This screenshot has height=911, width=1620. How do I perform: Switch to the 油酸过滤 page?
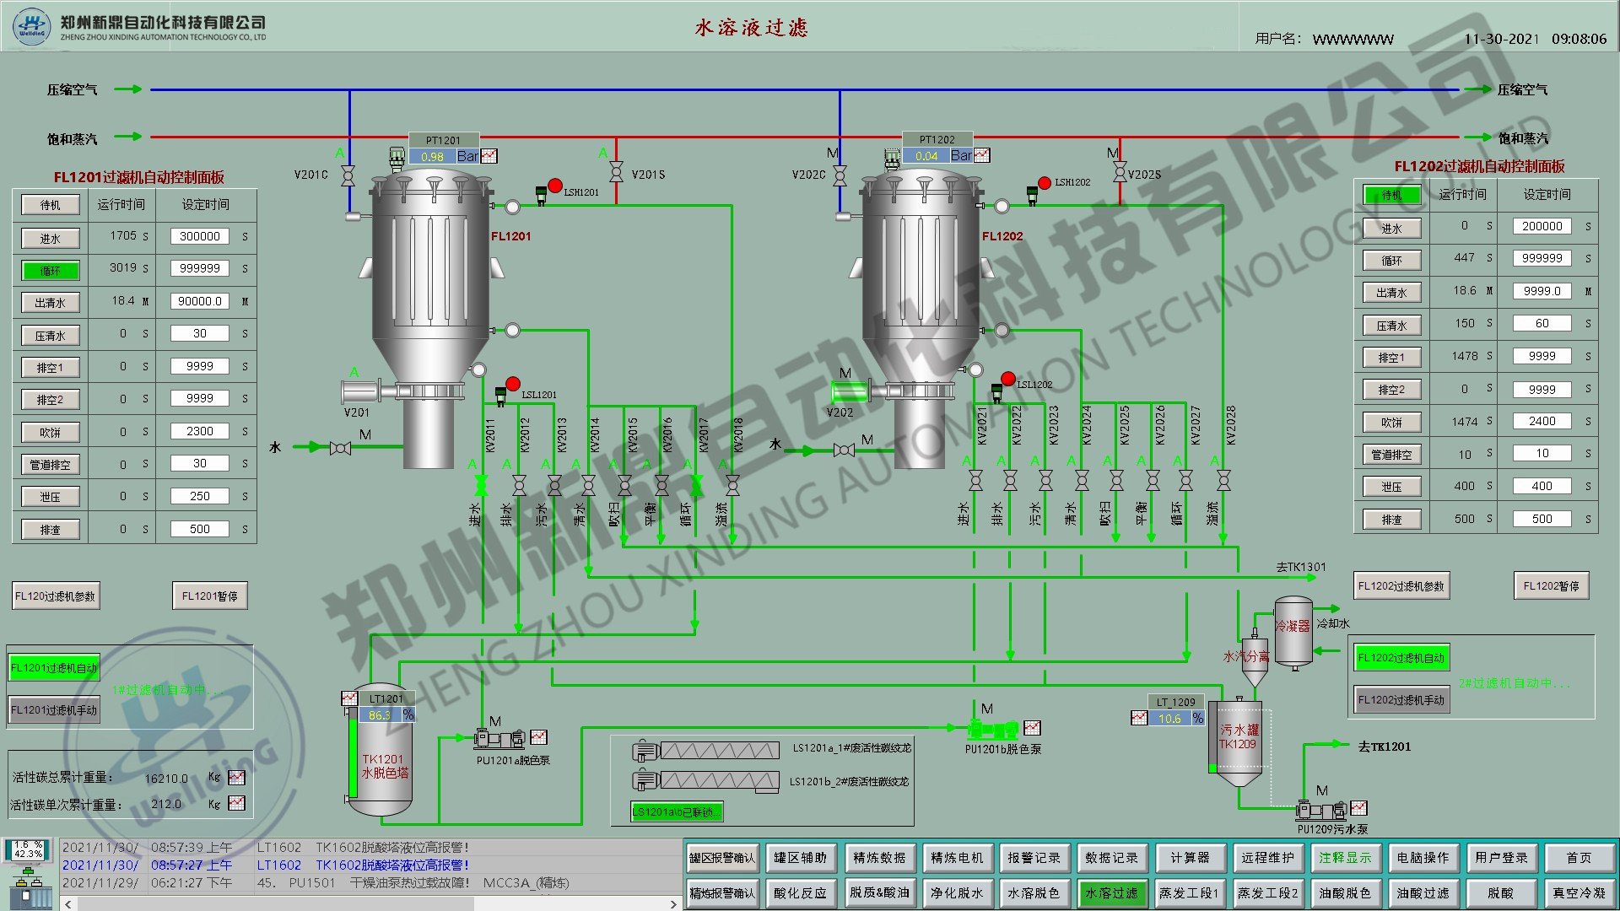click(1423, 893)
